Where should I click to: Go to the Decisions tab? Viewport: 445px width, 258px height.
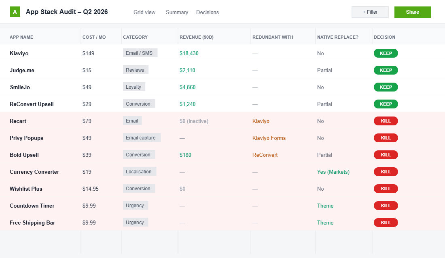tap(208, 12)
